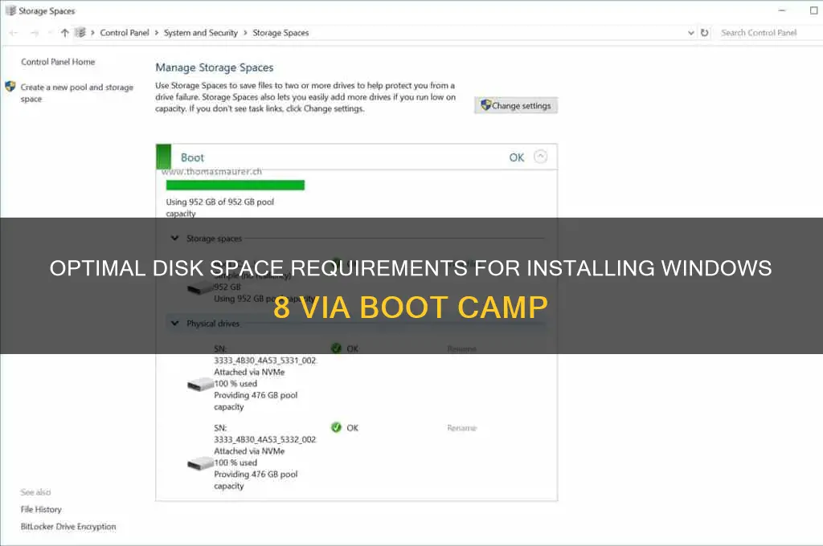Open Control Panel Home link

click(x=58, y=62)
